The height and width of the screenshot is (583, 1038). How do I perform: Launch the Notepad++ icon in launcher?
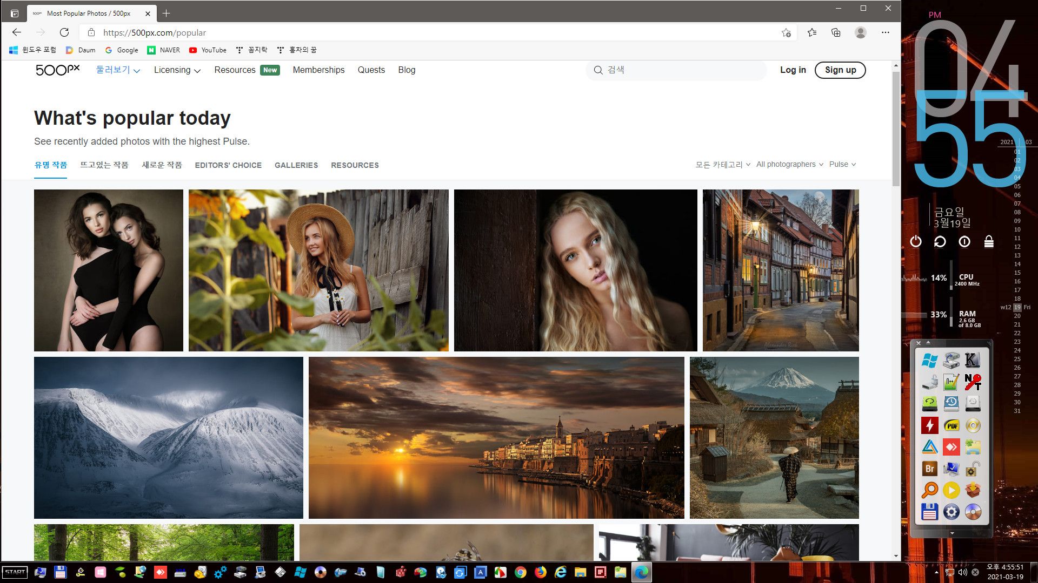[951, 382]
